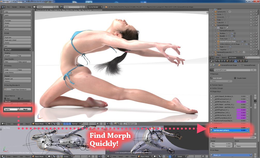Image resolution: width=260 pixels, height=158 pixels.
Task: Open the Cycles Render engine dropdown
Action: click(95, 7)
